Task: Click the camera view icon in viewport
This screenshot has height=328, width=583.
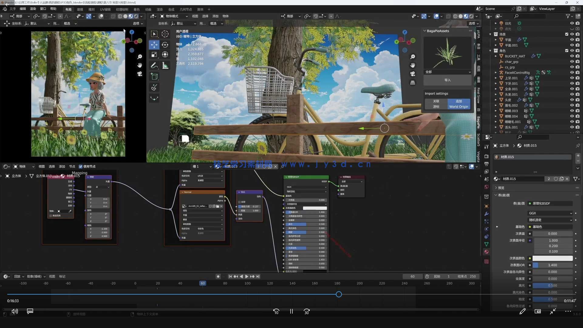Action: [x=413, y=74]
